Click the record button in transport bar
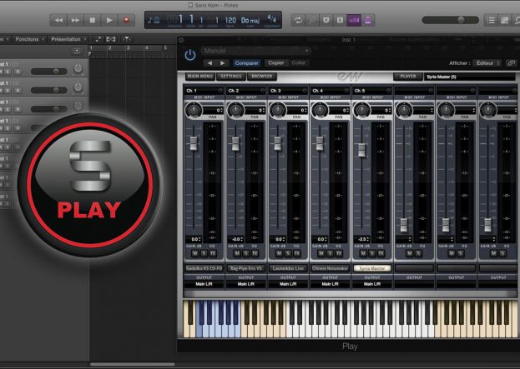 127,19
